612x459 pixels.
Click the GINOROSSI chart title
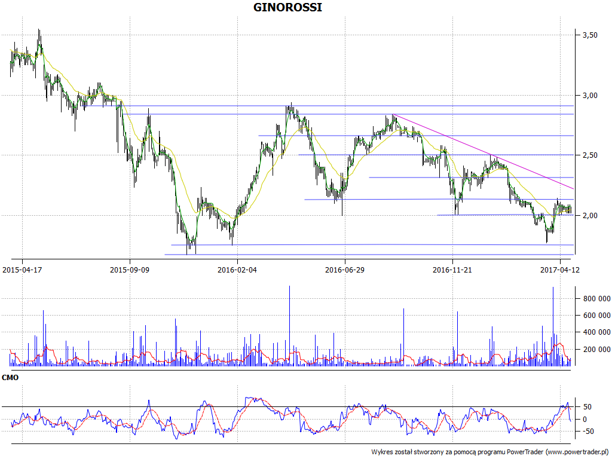click(287, 7)
